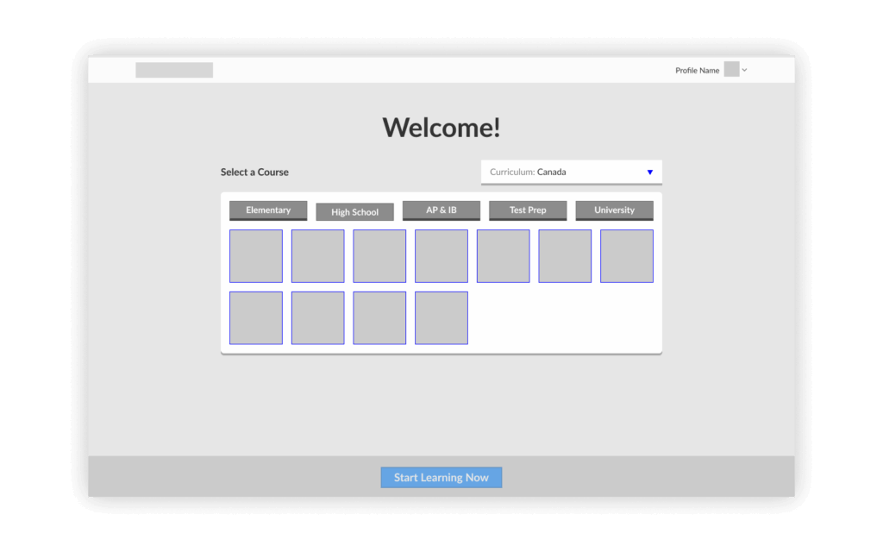Screen dimensions: 883x552
Task: Select the last course tile in second row
Action: pyautogui.click(x=441, y=318)
